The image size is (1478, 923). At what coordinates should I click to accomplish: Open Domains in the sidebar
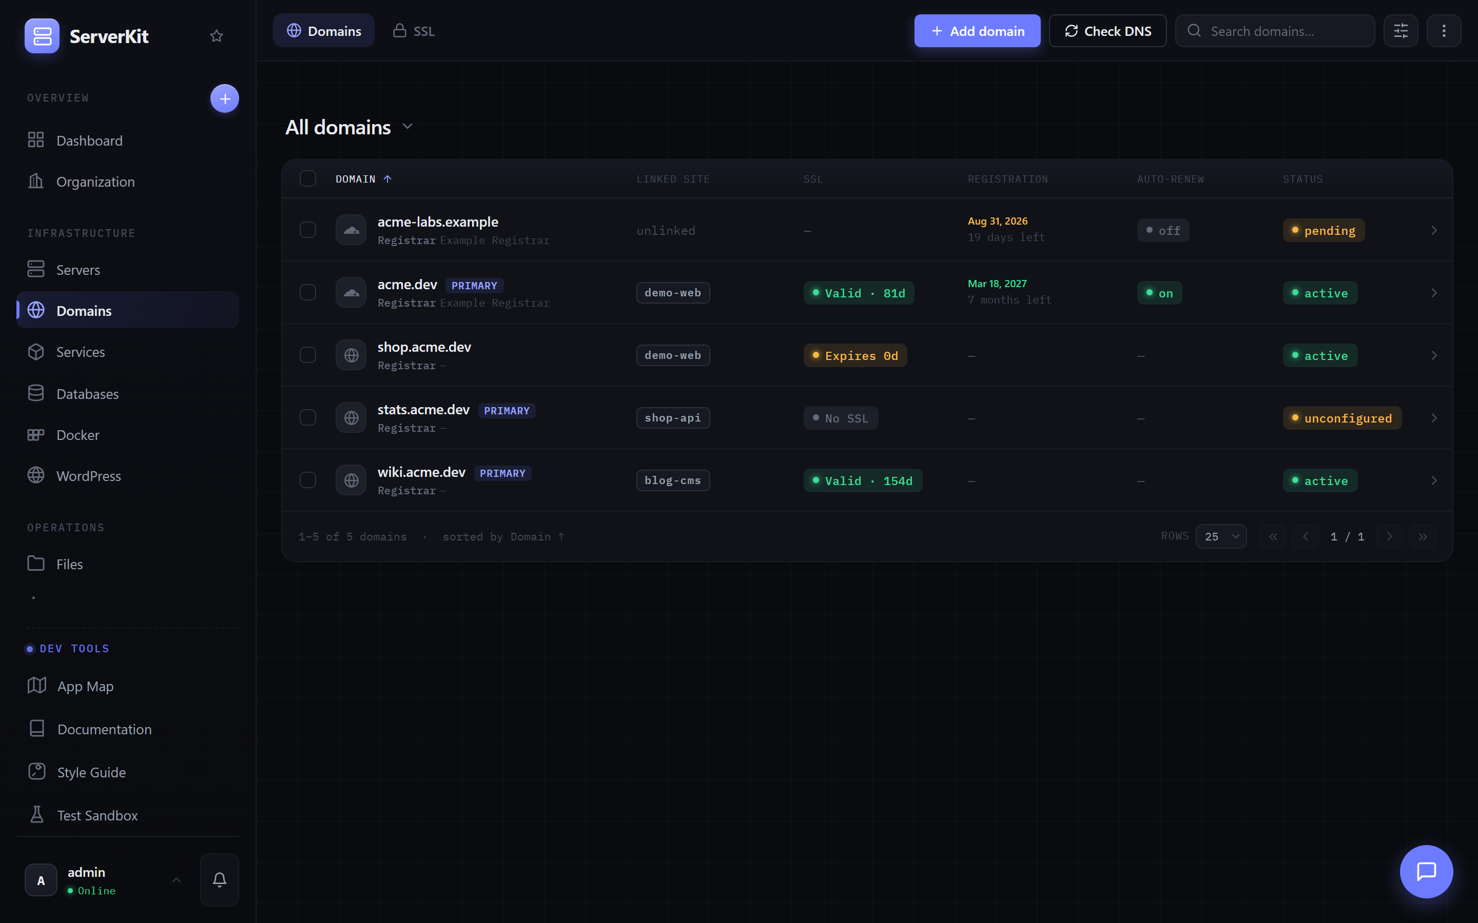point(128,310)
